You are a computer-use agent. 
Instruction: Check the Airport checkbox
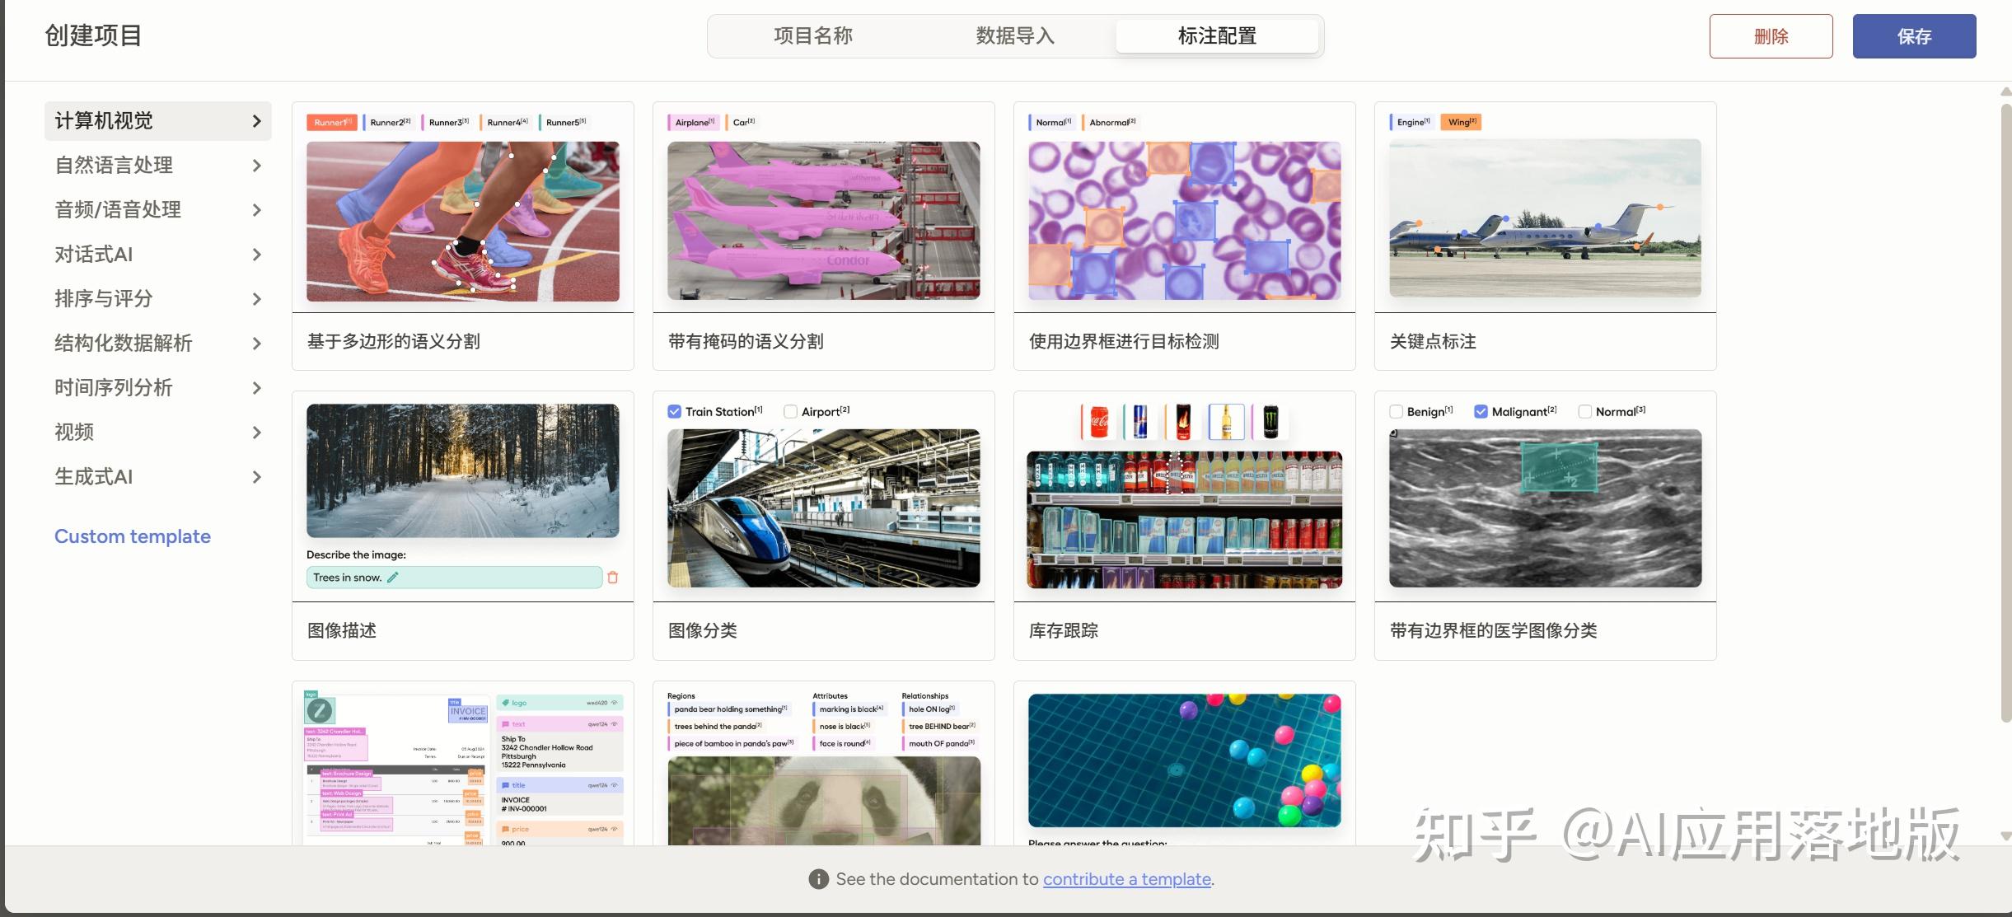pyautogui.click(x=790, y=411)
